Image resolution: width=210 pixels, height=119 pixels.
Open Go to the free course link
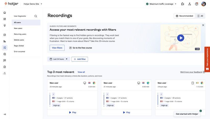click(81, 48)
